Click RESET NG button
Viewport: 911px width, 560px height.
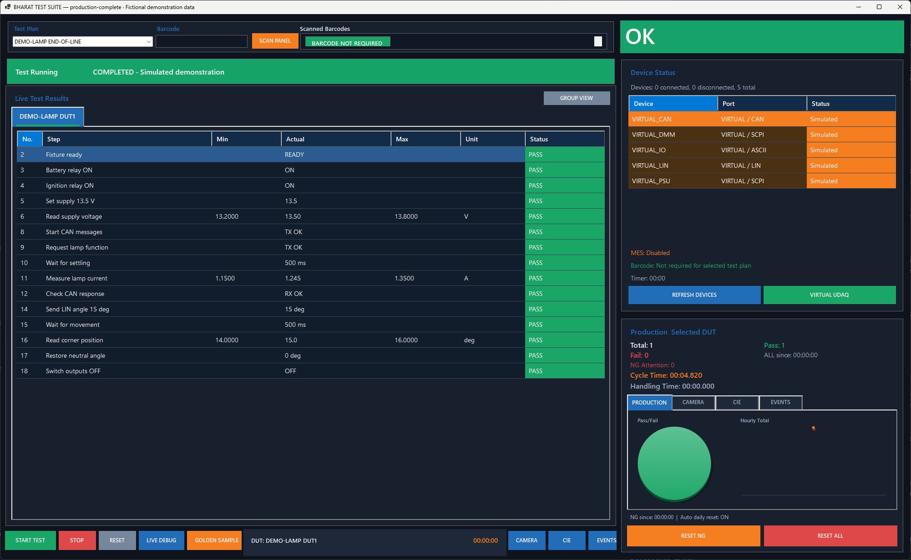coord(693,536)
